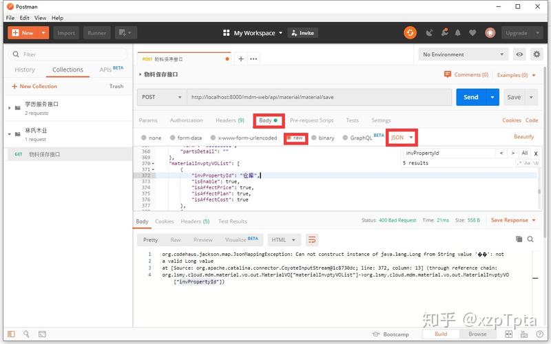Open the notifications bell icon

[x=457, y=33]
